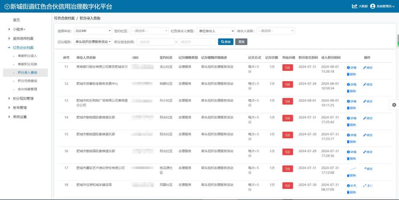Viewport: 399px width, 200px height.
Task: Select 合伙档案管理 in the sidebar
Action: tap(27, 89)
